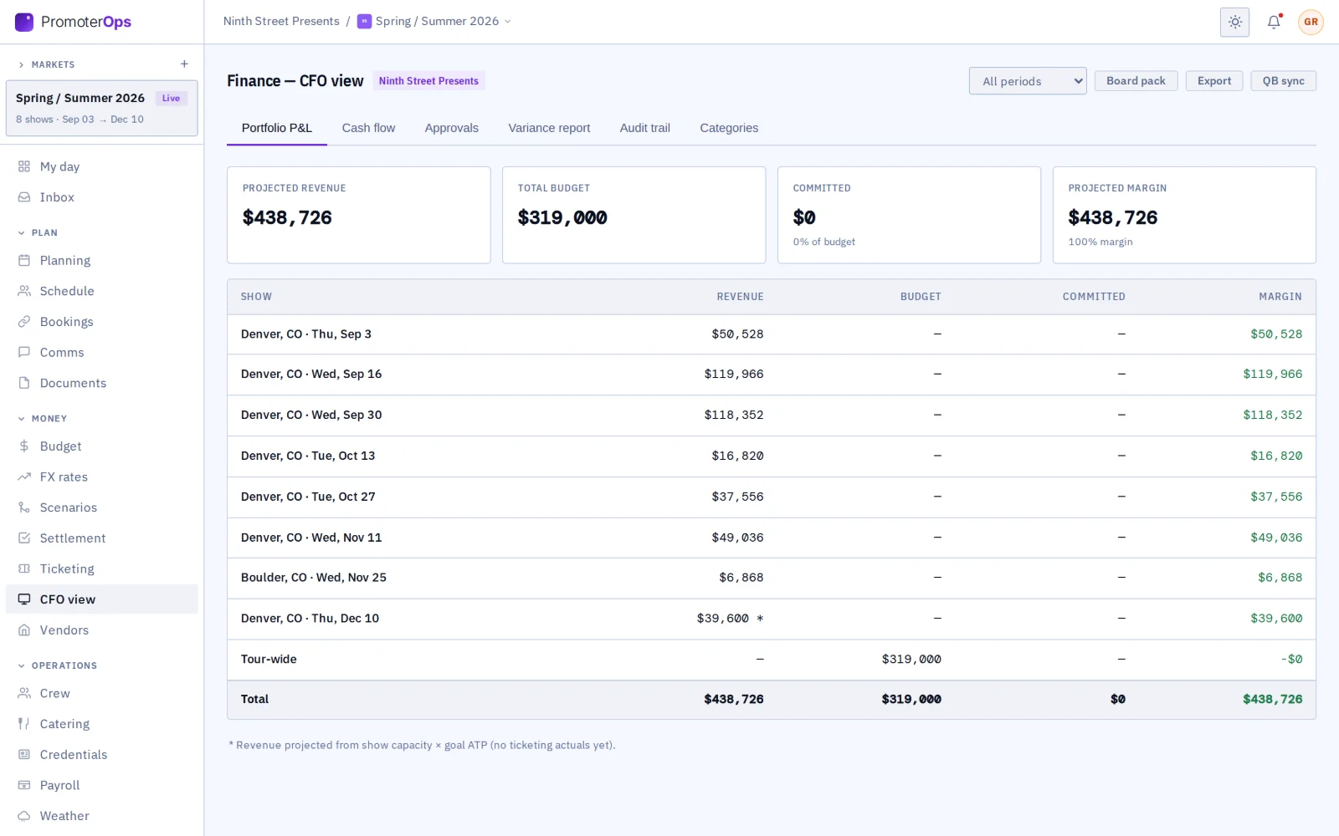This screenshot has width=1339, height=836.
Task: Switch to the Cash flow tab
Action: (368, 128)
